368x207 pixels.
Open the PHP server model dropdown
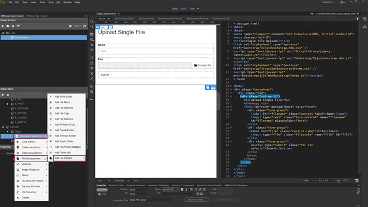pyautogui.click(x=77, y=26)
